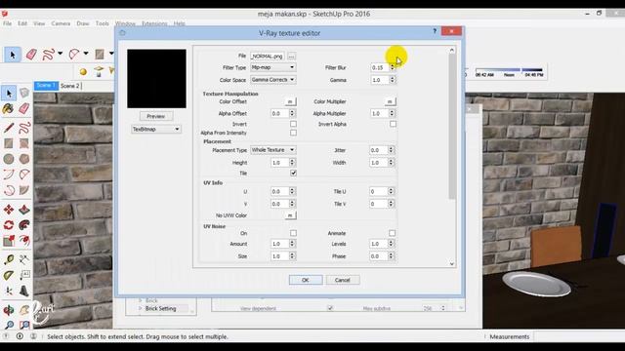
Task: Open the File menu
Action: tap(8, 23)
